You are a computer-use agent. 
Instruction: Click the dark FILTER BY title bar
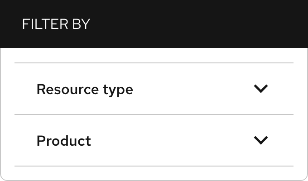point(181,24)
